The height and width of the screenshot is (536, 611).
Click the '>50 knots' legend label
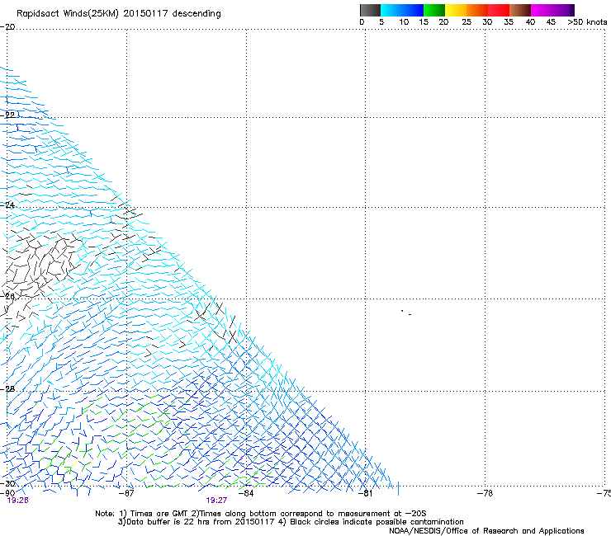pos(587,22)
